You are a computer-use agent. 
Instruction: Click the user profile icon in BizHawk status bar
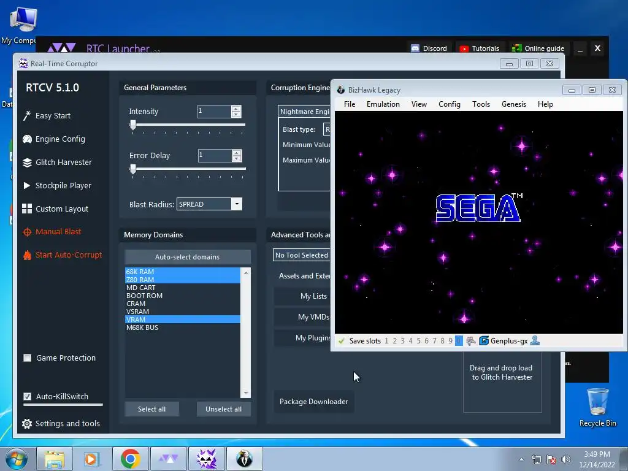tap(535, 341)
